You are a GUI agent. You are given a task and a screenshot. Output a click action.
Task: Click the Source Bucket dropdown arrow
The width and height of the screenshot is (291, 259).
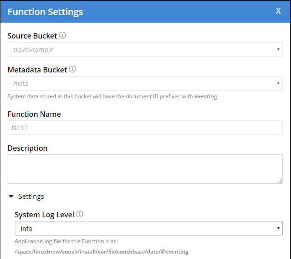click(278, 49)
